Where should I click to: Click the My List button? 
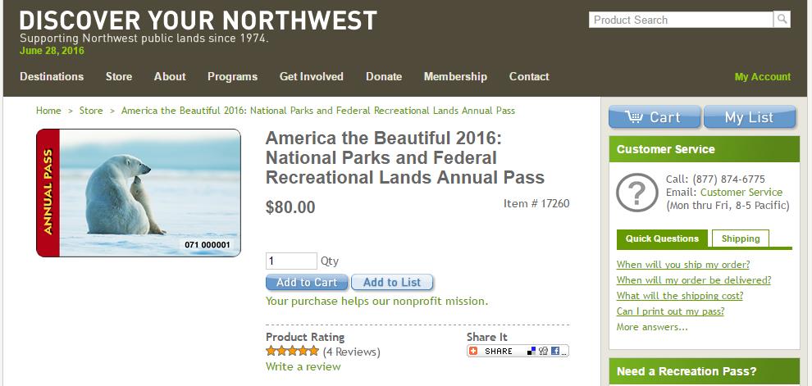[x=749, y=117]
